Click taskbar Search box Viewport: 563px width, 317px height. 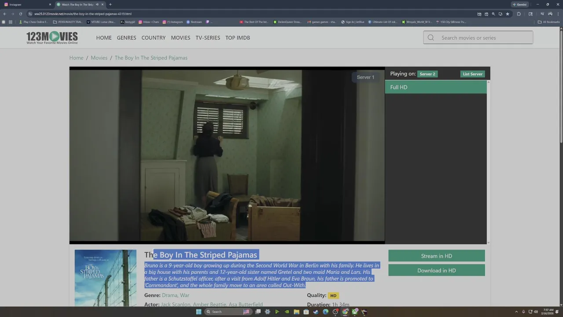point(228,312)
